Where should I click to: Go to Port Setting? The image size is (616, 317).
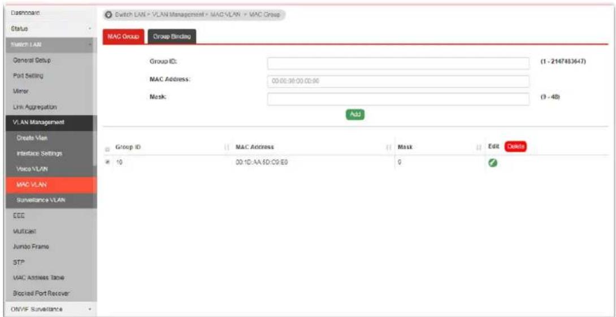[x=28, y=76]
